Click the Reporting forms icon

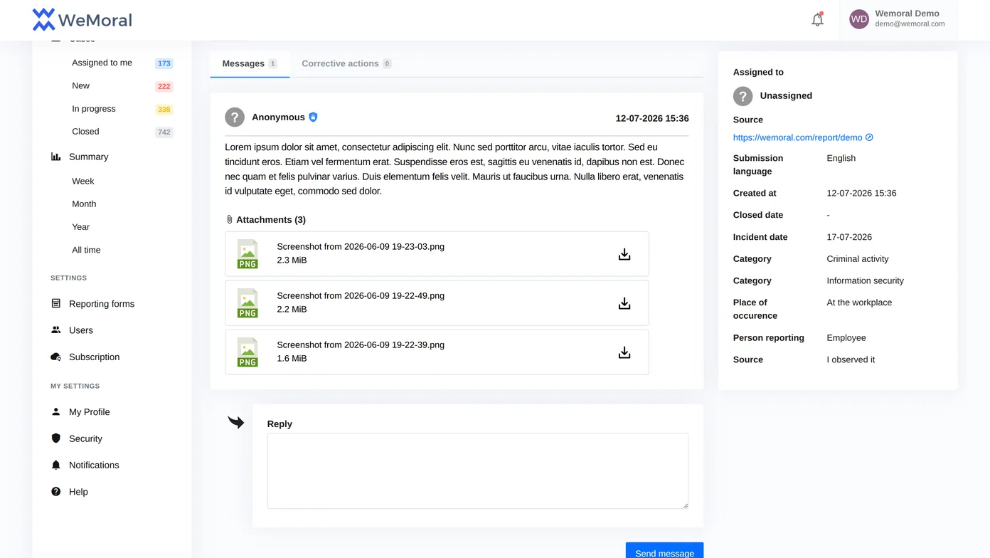point(56,304)
